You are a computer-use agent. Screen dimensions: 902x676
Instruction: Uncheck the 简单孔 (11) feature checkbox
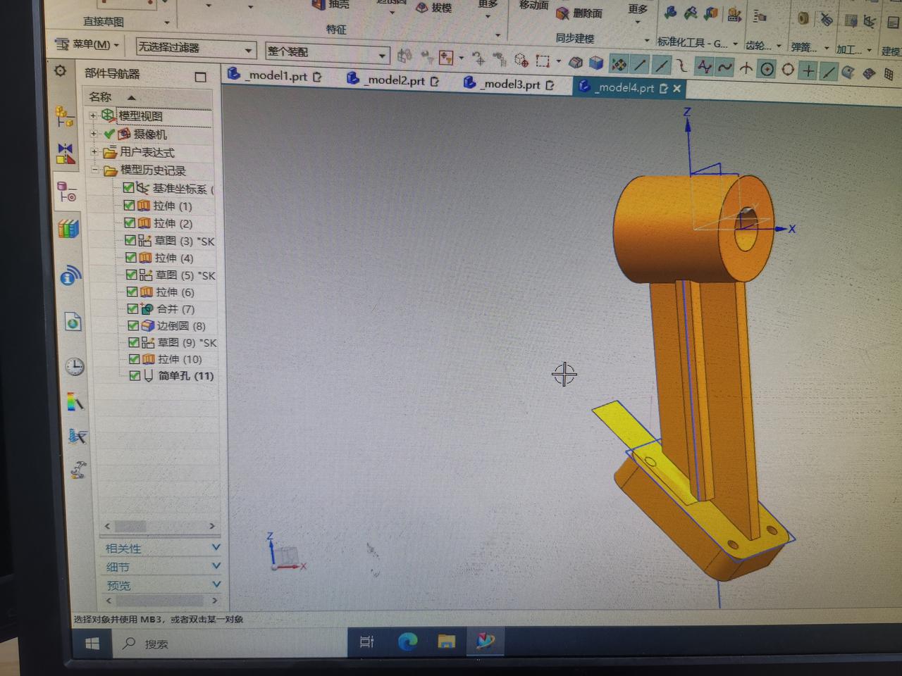(x=135, y=376)
